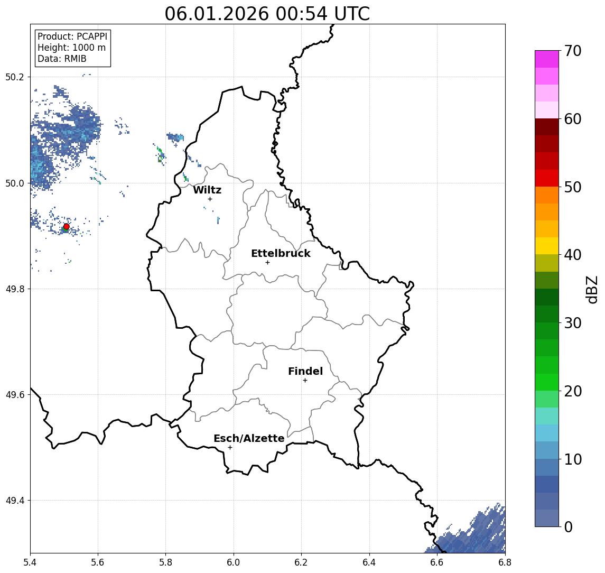Pick the olive swatch just below 40 dBZ
The image size is (605, 573).
pyautogui.click(x=547, y=263)
